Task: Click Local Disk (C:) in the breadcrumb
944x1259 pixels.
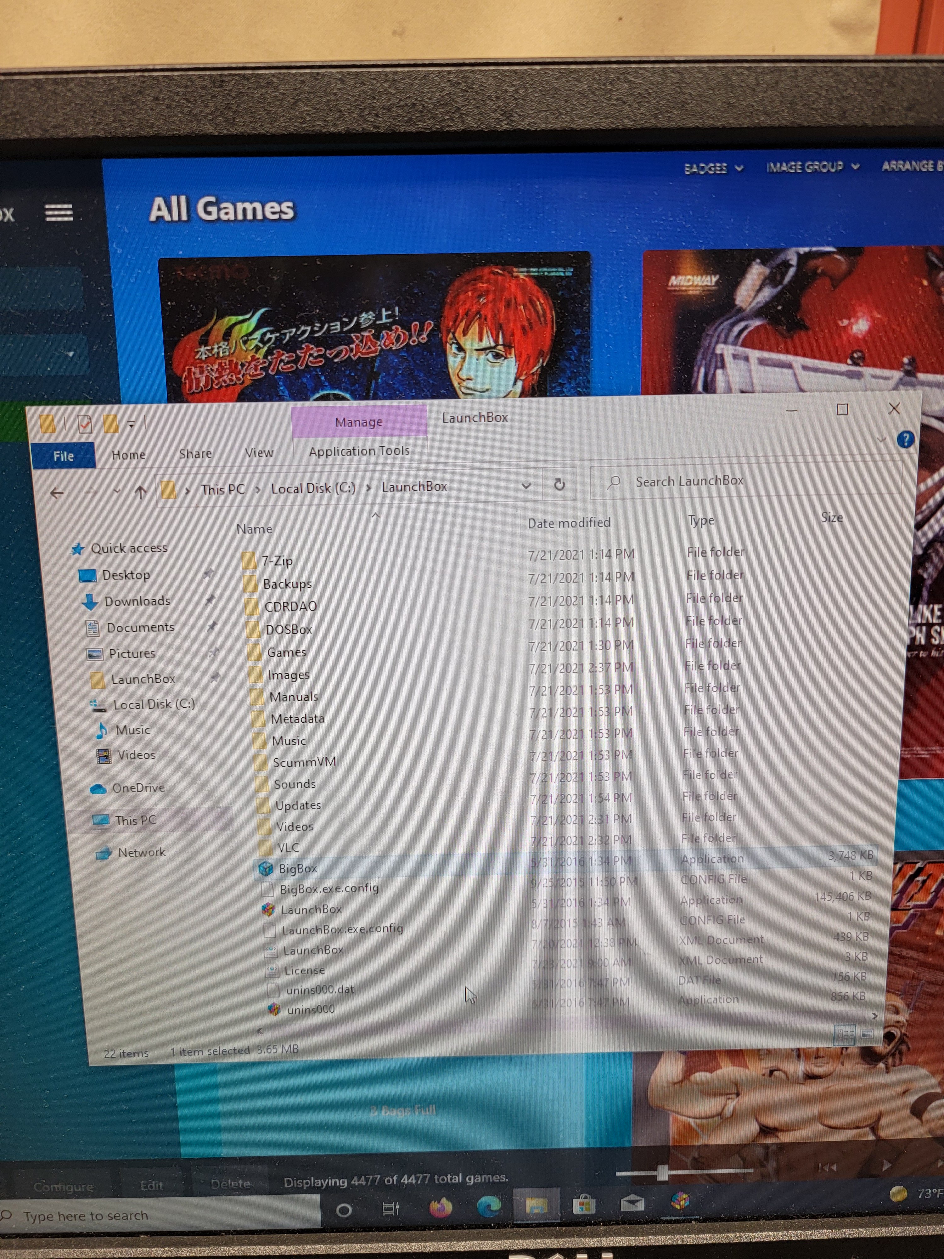Action: pyautogui.click(x=313, y=488)
